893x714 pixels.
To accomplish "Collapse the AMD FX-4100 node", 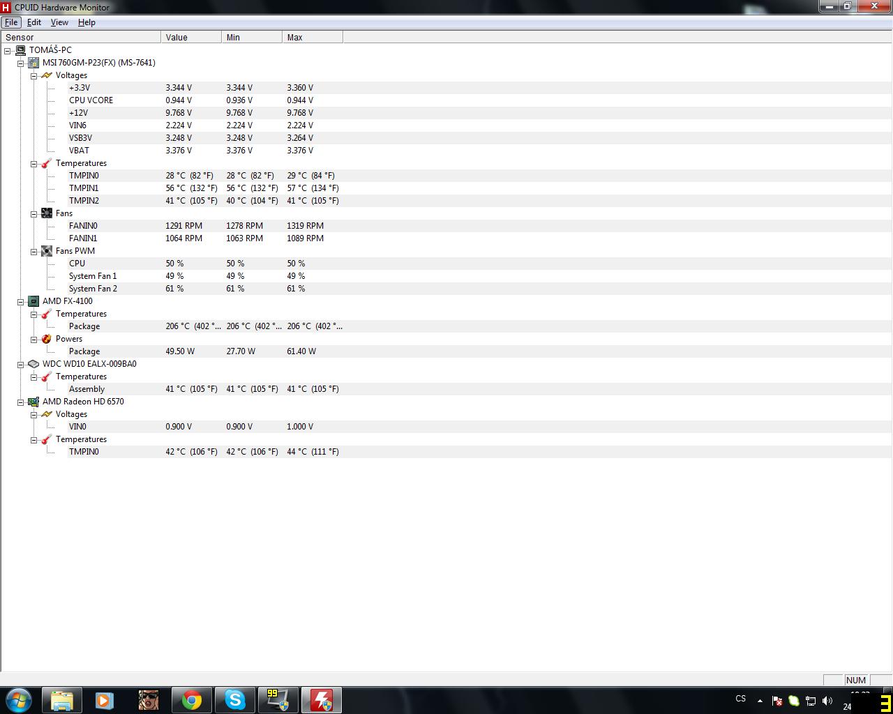I will click(21, 301).
